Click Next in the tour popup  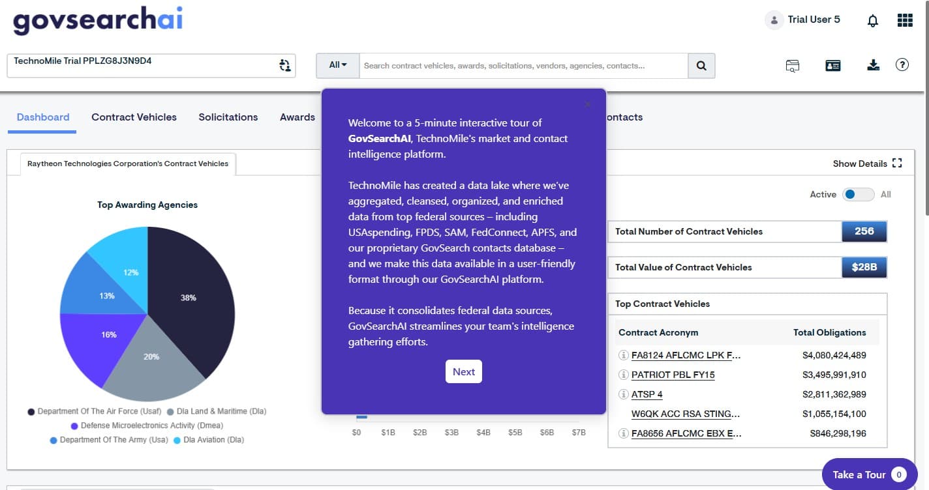463,371
